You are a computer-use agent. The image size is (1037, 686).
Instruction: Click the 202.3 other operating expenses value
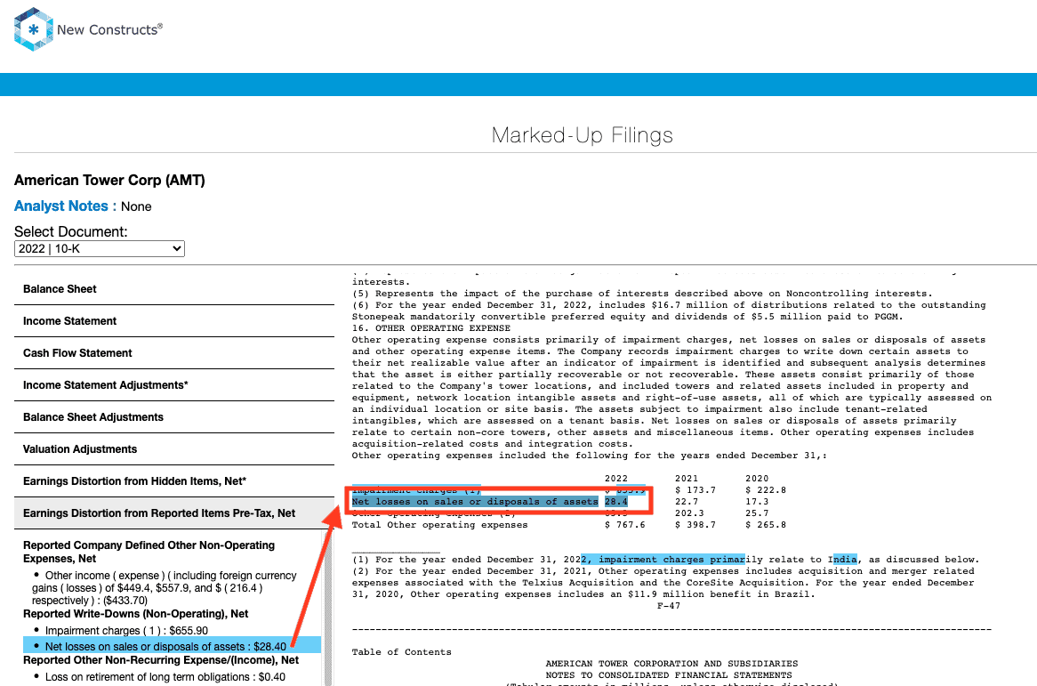(x=689, y=513)
